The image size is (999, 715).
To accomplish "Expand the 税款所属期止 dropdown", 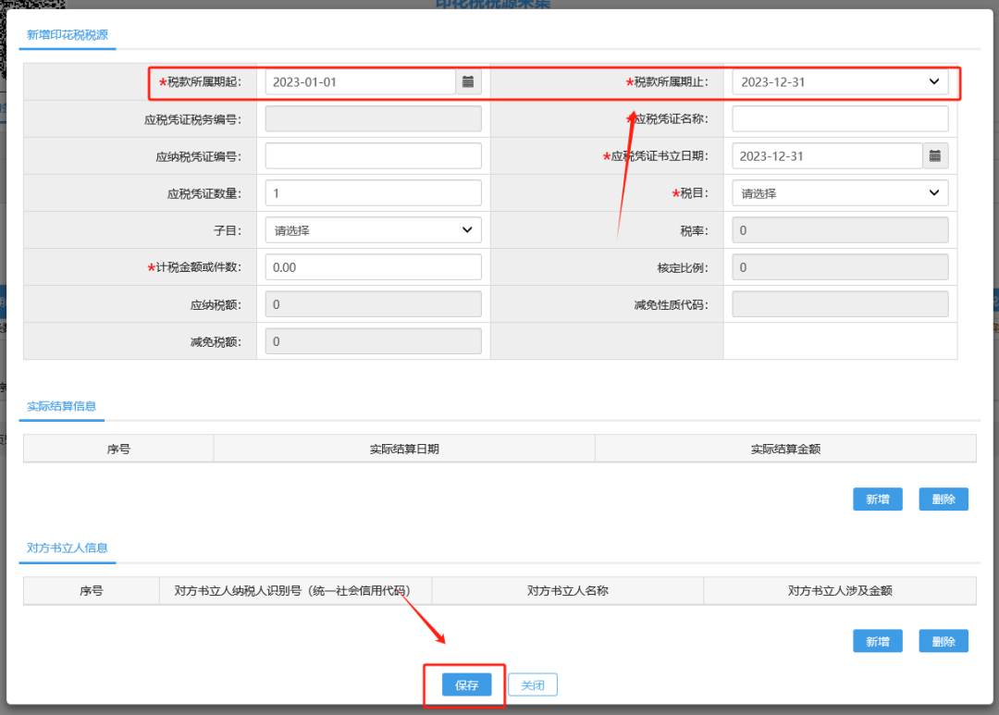I will [840, 82].
